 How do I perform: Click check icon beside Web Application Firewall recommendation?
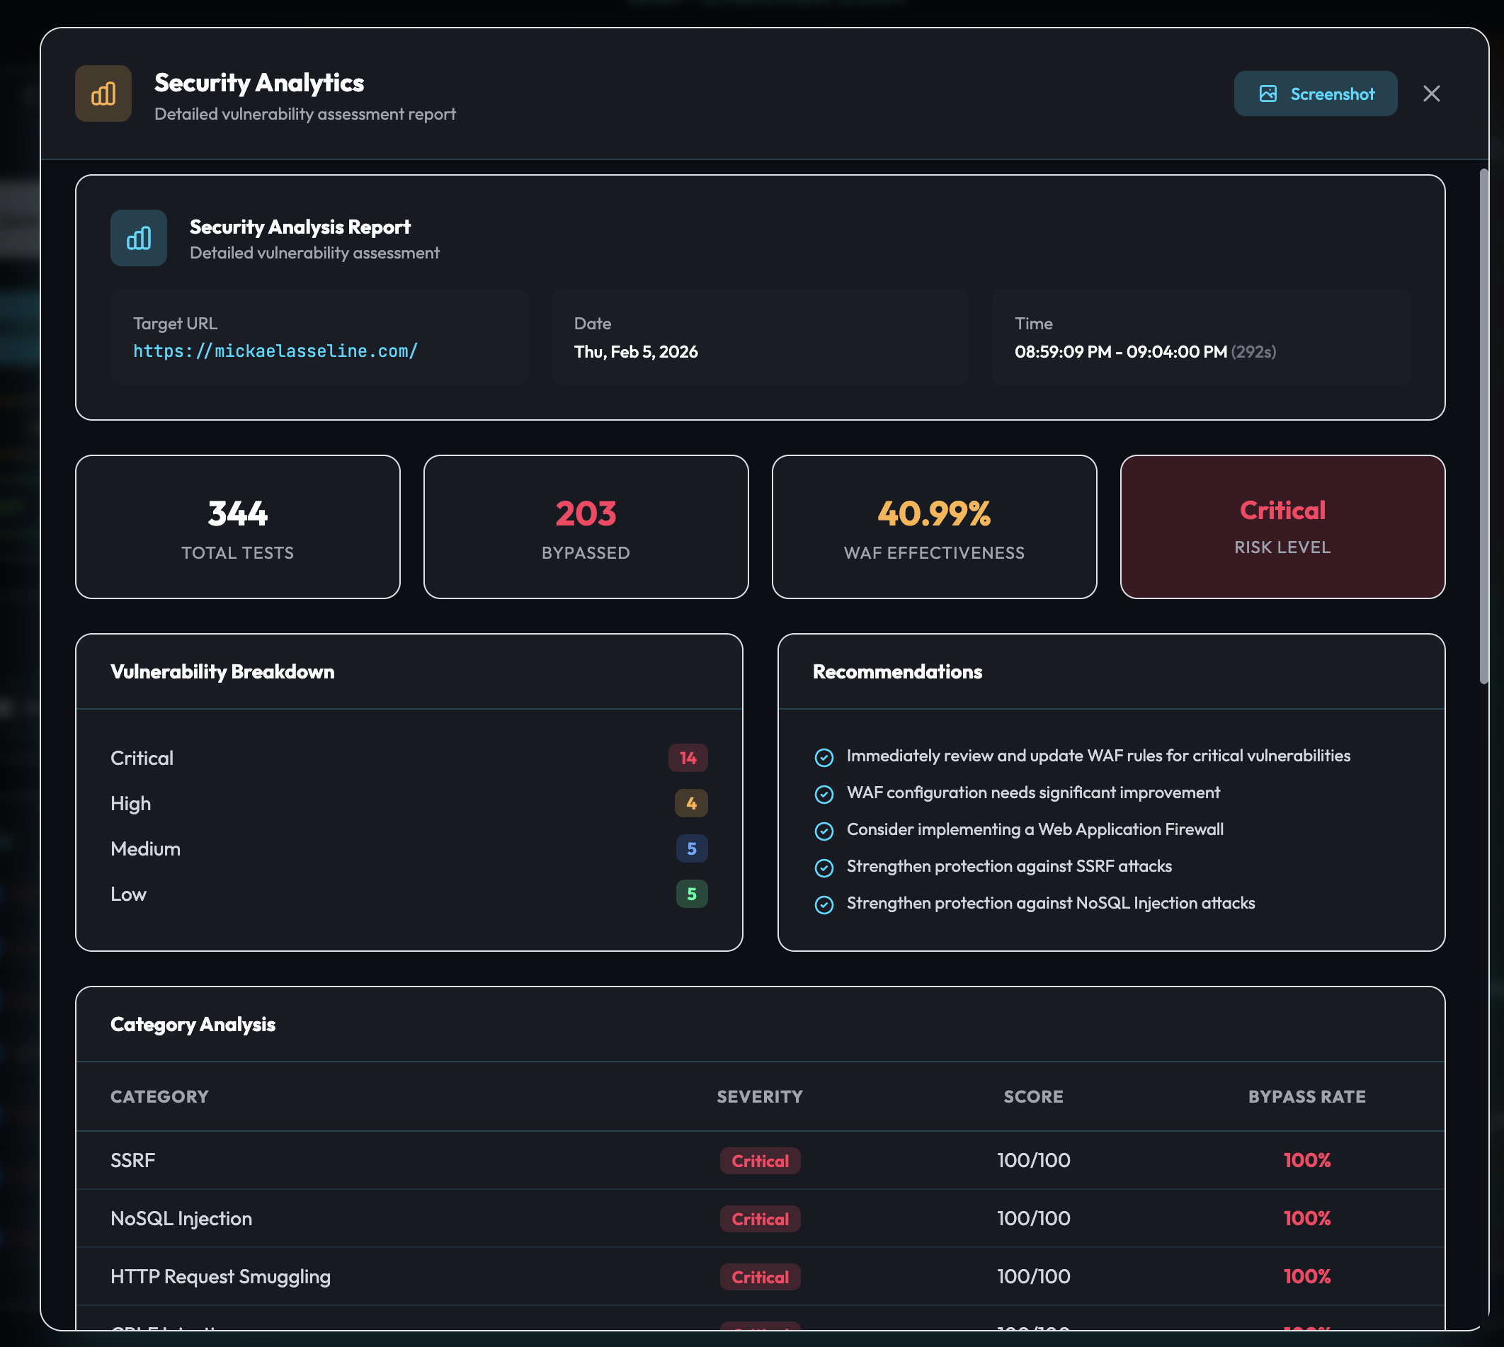[x=824, y=831]
